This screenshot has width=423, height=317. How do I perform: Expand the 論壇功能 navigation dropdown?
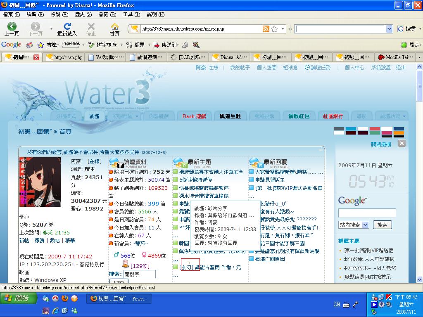(x=393, y=116)
